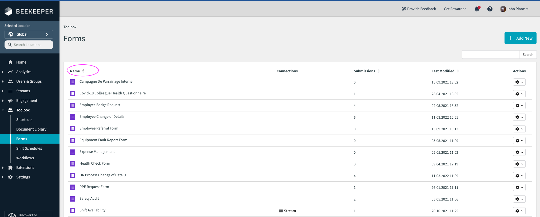Image resolution: width=540 pixels, height=217 pixels.
Task: Open the Expense Management form
Action: click(x=97, y=152)
